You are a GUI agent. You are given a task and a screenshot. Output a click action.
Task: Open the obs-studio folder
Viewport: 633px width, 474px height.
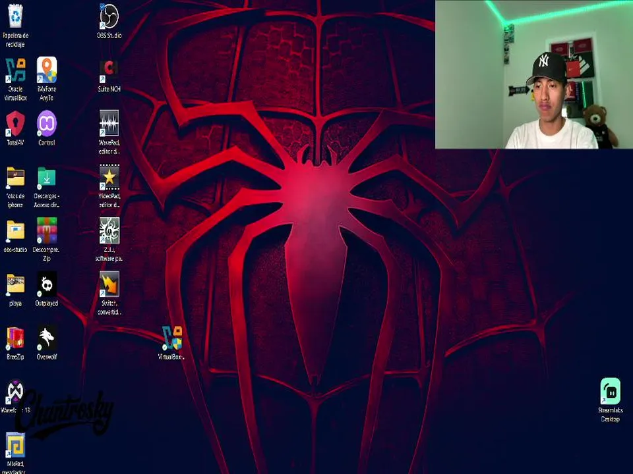click(x=15, y=230)
